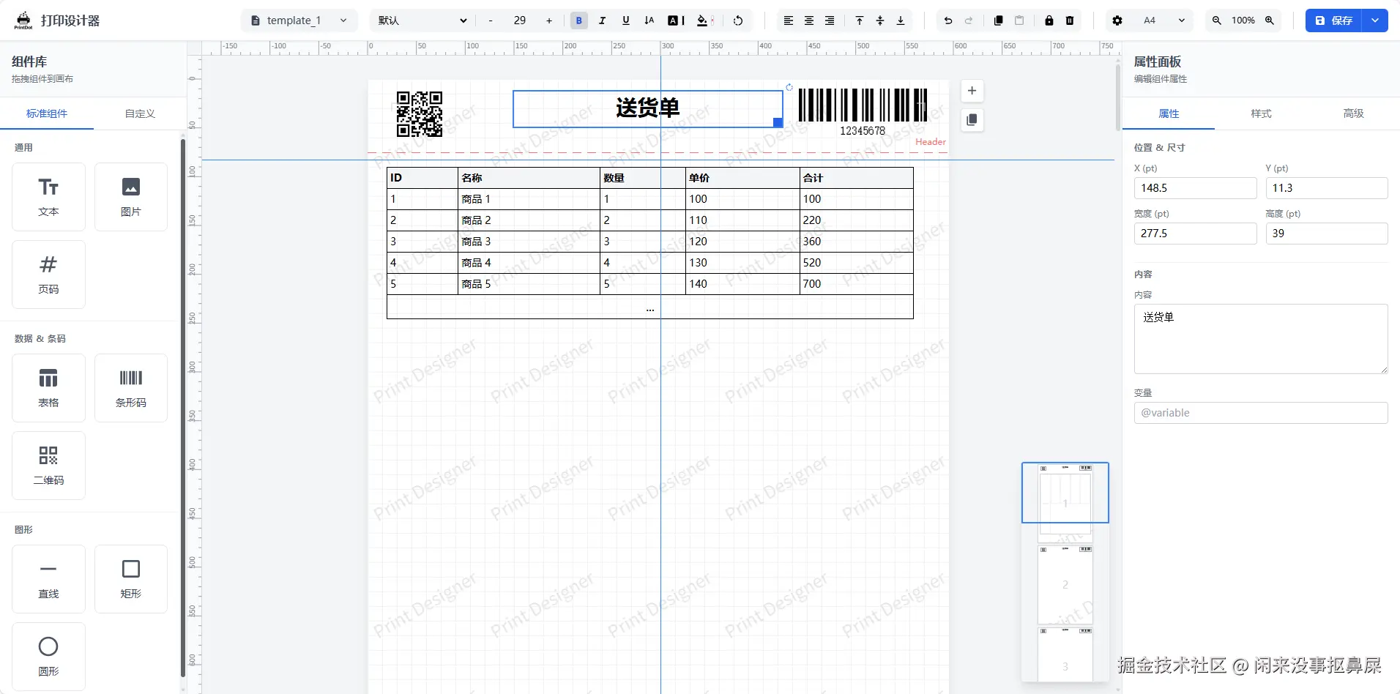Select the 表格 table component
Viewport: 1400px width, 694px height.
click(x=48, y=388)
